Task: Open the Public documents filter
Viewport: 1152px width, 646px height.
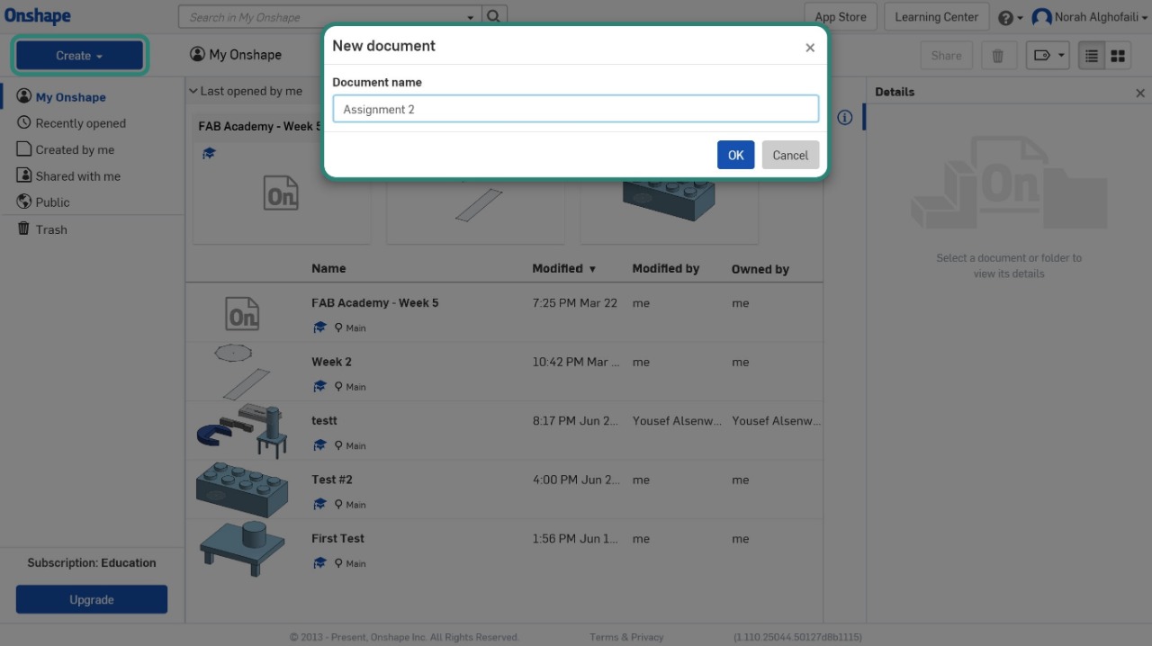Action: pos(43,202)
